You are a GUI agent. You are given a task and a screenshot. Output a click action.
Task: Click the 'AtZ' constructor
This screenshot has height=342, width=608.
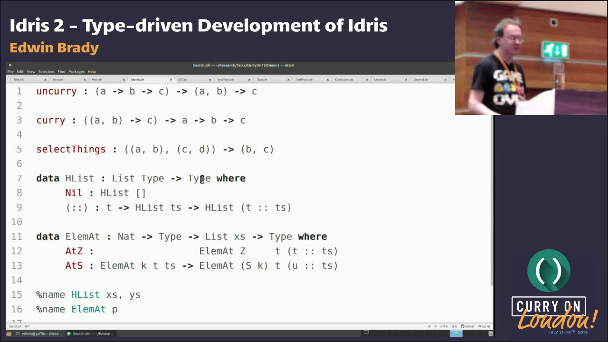point(74,251)
